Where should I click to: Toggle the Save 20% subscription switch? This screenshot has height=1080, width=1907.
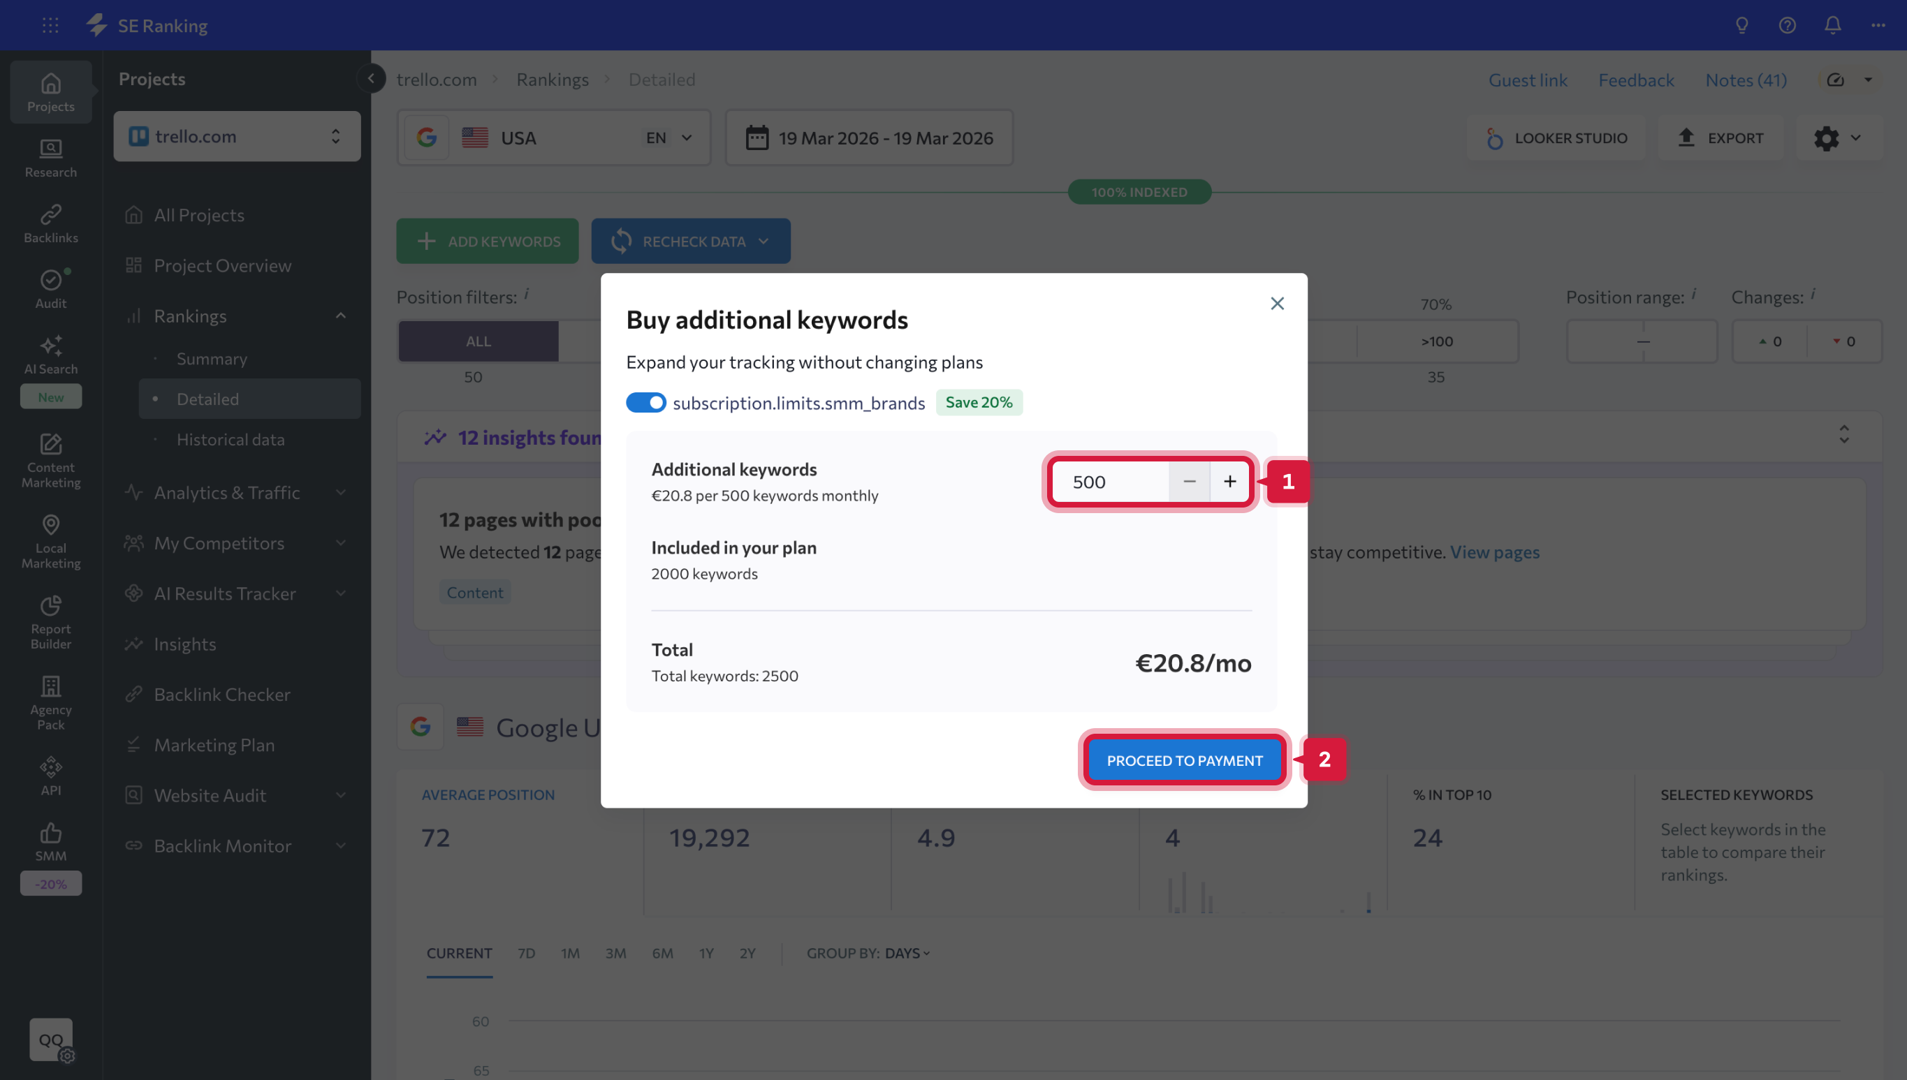(645, 402)
